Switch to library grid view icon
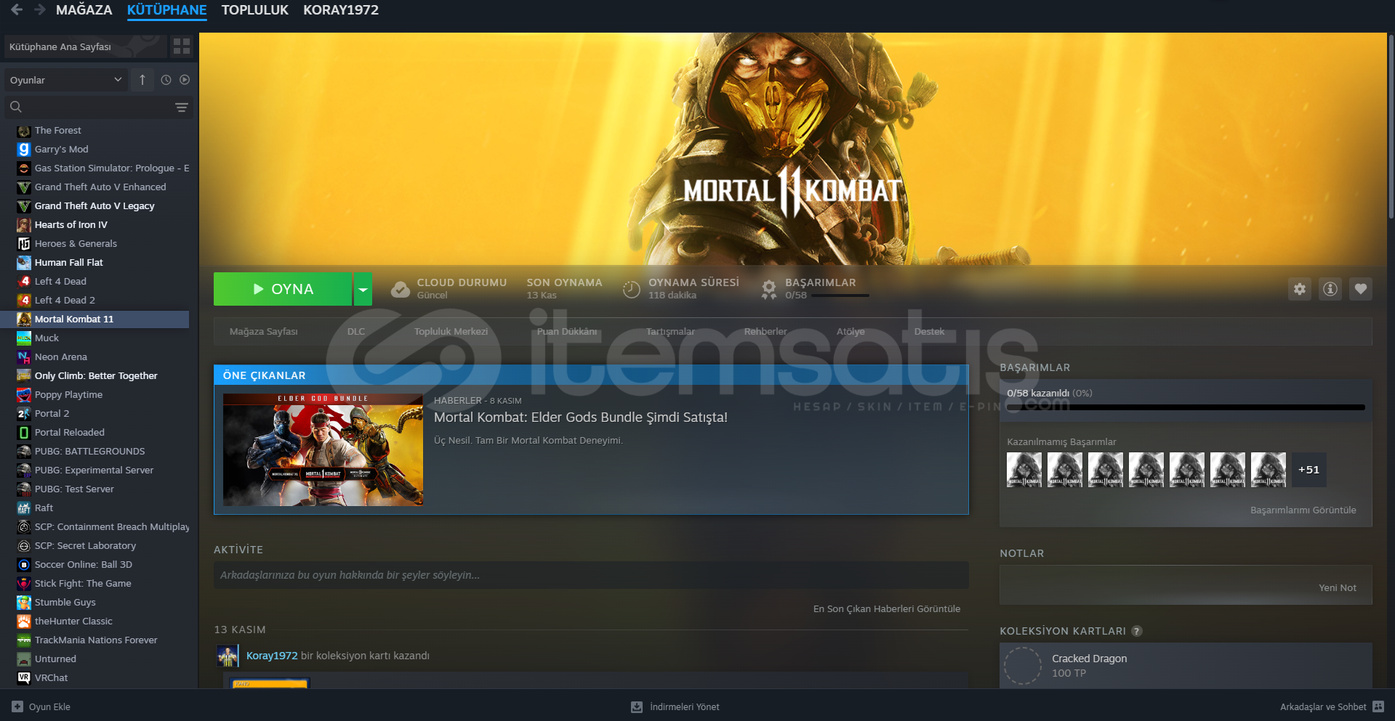This screenshot has width=1395, height=721. pos(181,46)
